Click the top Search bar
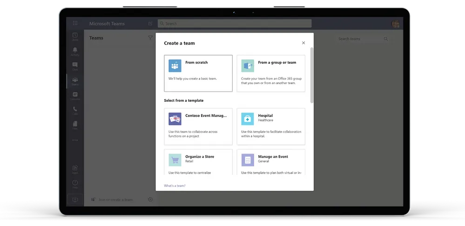This screenshot has height=226, width=465. pos(235,23)
